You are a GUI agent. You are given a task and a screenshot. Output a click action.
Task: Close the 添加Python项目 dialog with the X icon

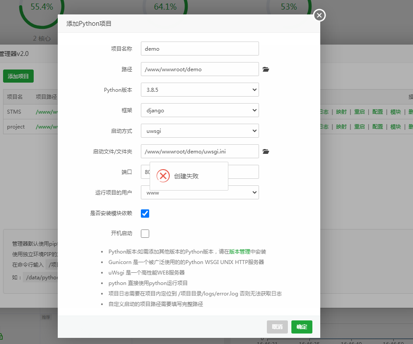pos(319,16)
